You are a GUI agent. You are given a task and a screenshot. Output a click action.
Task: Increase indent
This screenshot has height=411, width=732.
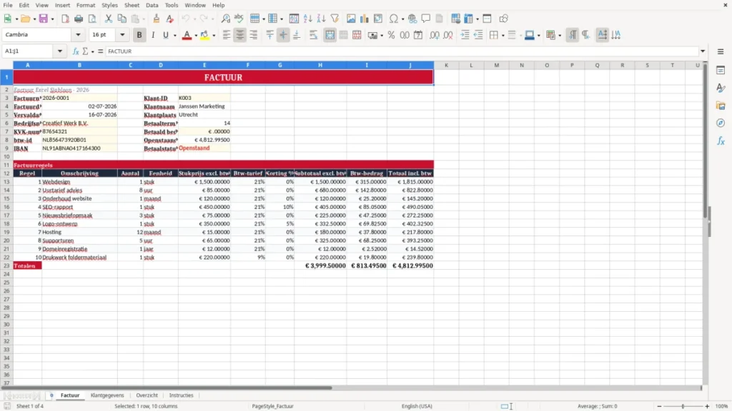click(x=465, y=35)
